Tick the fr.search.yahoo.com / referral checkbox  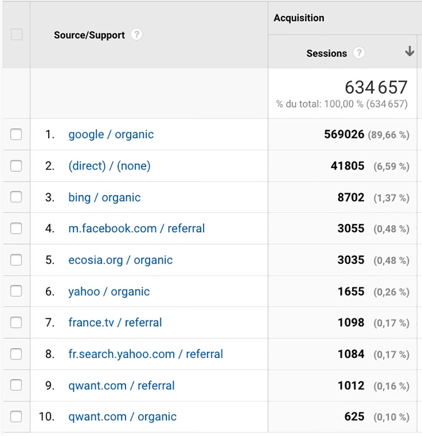(16, 354)
